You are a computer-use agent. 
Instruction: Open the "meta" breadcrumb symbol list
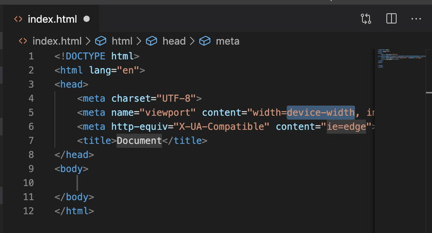227,41
